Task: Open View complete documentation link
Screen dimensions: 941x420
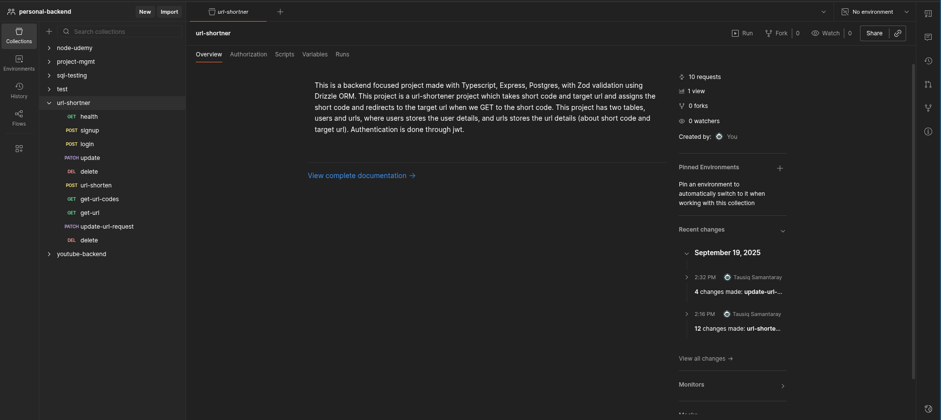Action: tap(361, 176)
